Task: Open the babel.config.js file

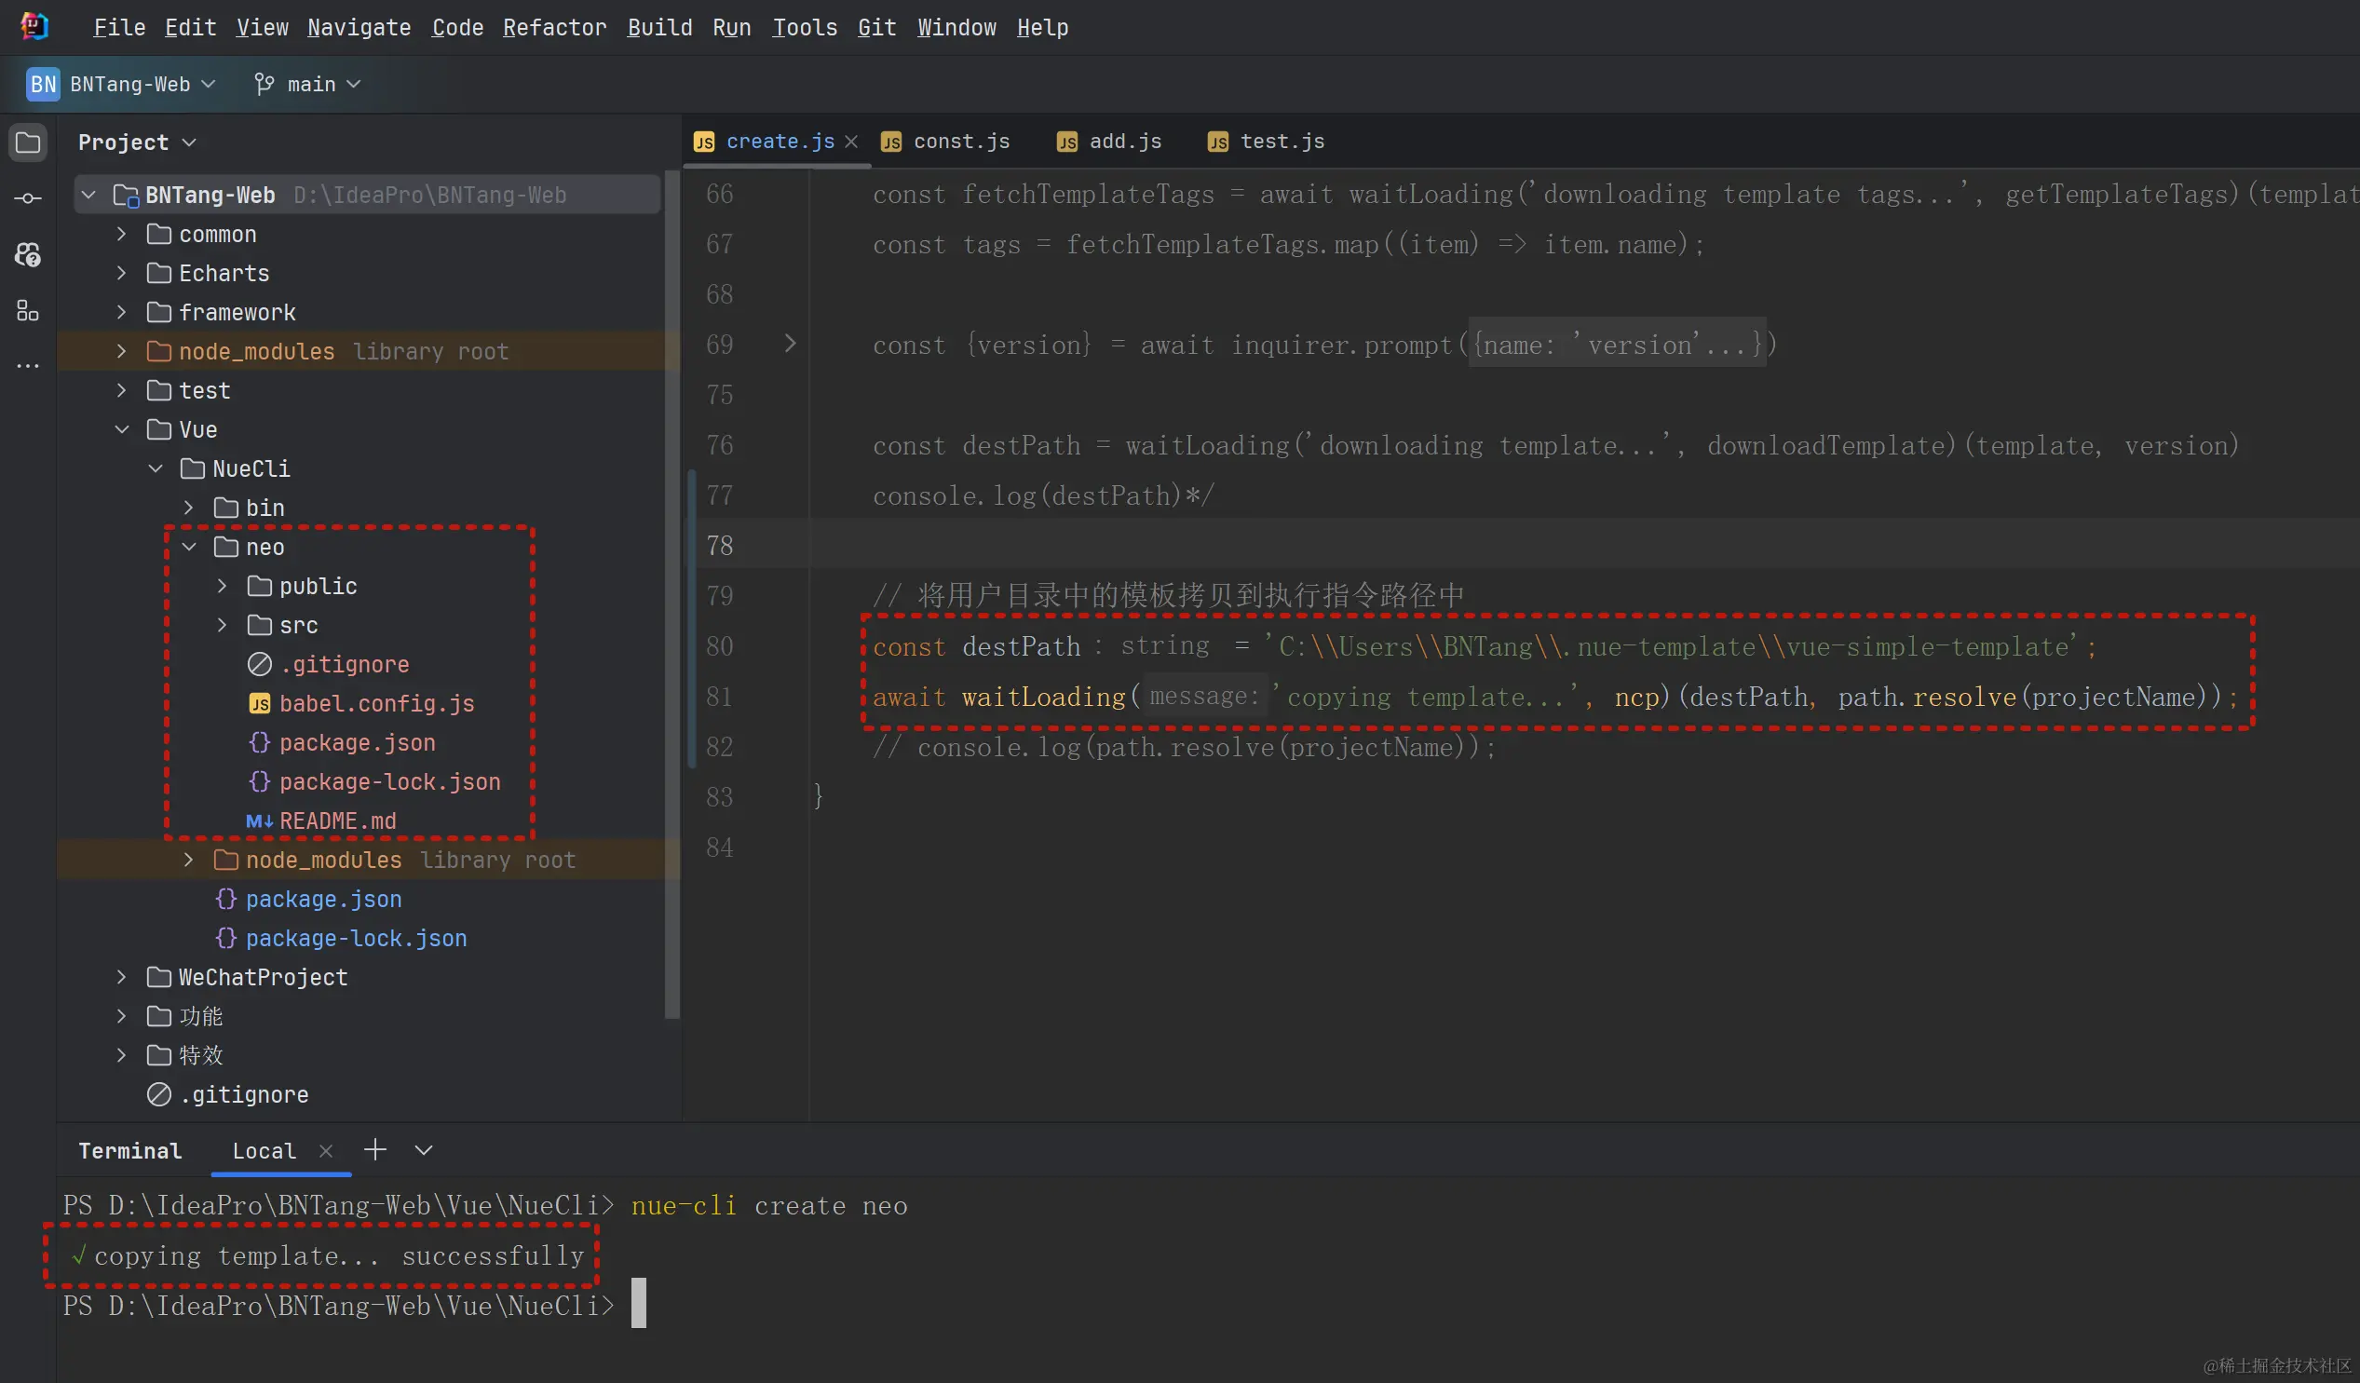Action: pos(376,703)
